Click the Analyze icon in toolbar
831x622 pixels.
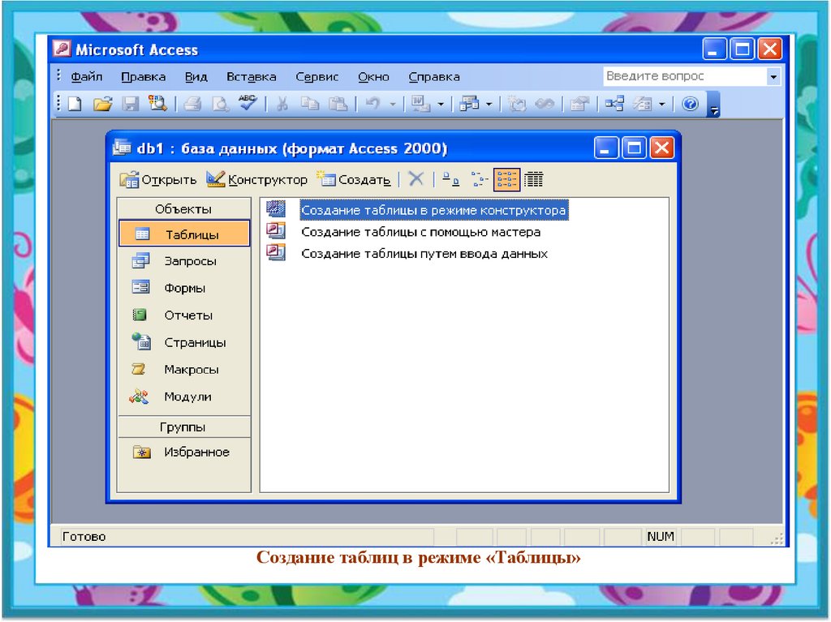pyautogui.click(x=469, y=103)
